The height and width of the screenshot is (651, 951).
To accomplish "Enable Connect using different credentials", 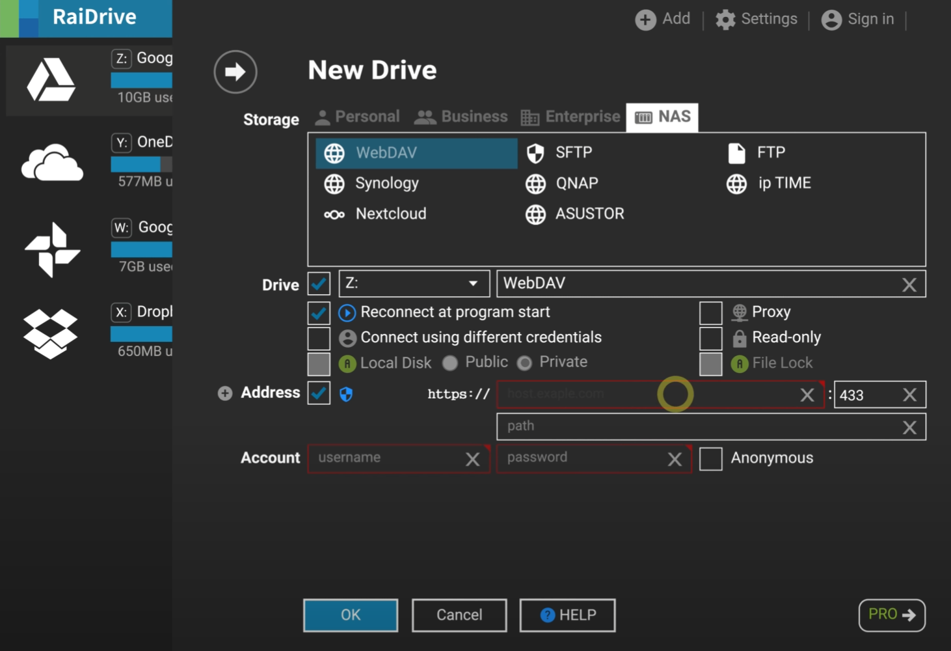I will click(319, 339).
